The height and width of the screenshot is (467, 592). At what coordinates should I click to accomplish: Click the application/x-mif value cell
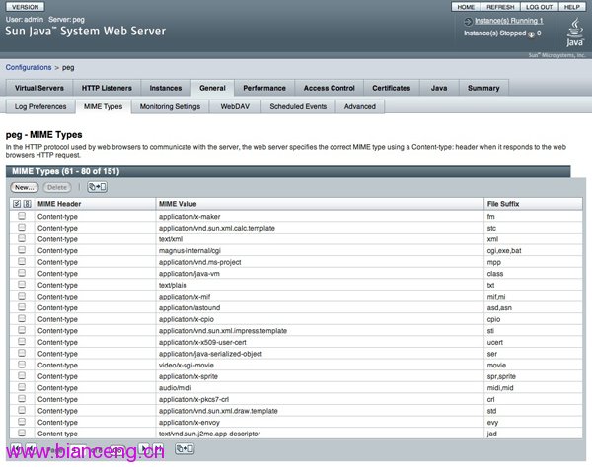(x=320, y=297)
